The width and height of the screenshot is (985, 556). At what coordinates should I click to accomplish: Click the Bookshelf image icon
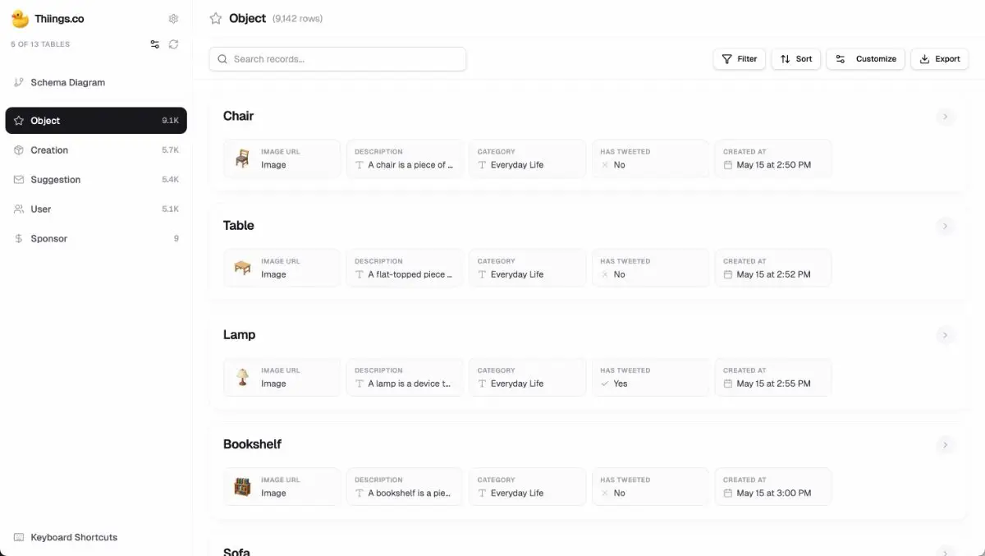pos(242,487)
